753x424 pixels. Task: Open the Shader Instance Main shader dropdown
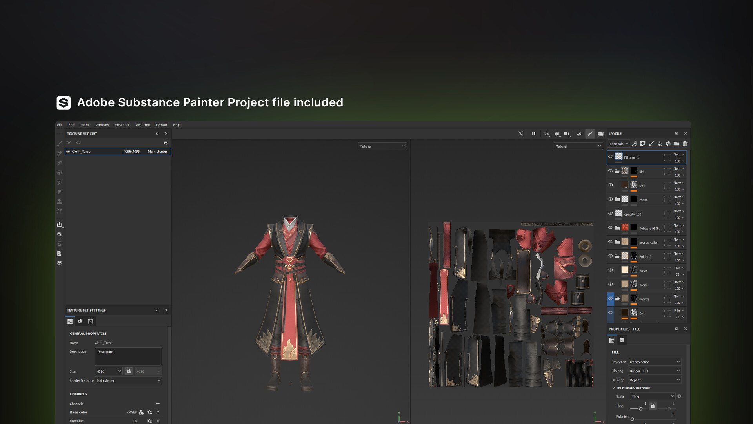pos(128,381)
